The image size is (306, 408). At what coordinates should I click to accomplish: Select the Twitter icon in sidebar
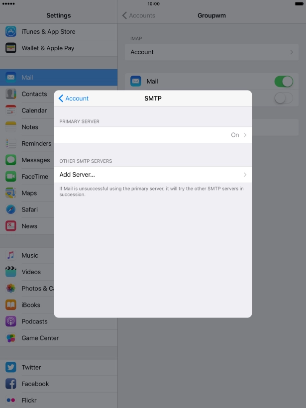point(11,367)
